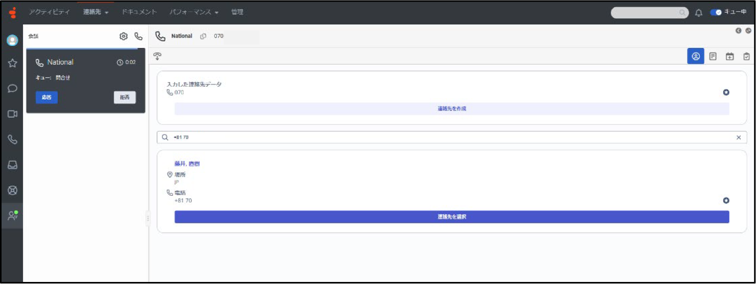756x284 pixels.
Task: Open the 管理 admin menu
Action: [x=237, y=12]
